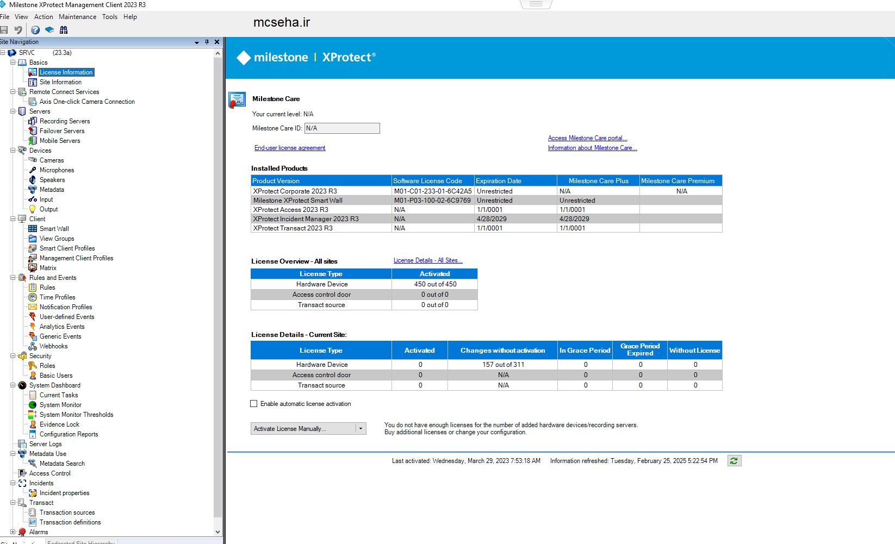Click the System Monitor icon
895x544 pixels.
(x=33, y=405)
